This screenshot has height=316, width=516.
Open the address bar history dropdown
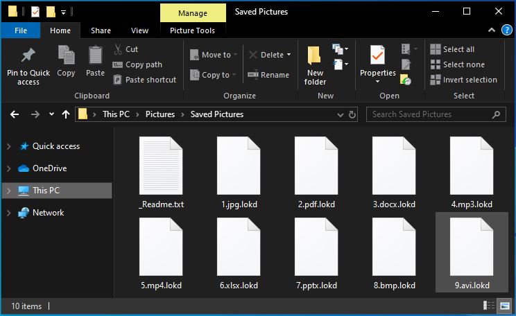coord(341,115)
